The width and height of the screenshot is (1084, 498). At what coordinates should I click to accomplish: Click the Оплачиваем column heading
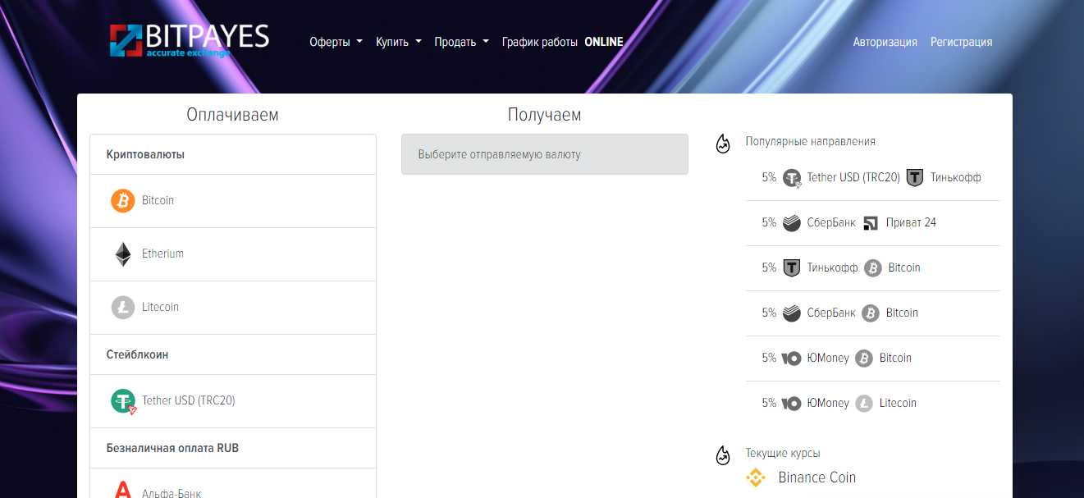tap(232, 115)
